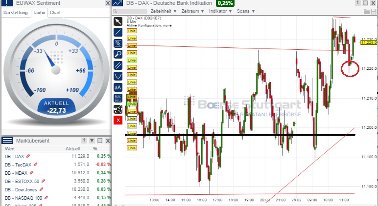Screen dimensions: 378x206
Task: Select the DB - ESTOXX 50 row
Action: point(56,181)
